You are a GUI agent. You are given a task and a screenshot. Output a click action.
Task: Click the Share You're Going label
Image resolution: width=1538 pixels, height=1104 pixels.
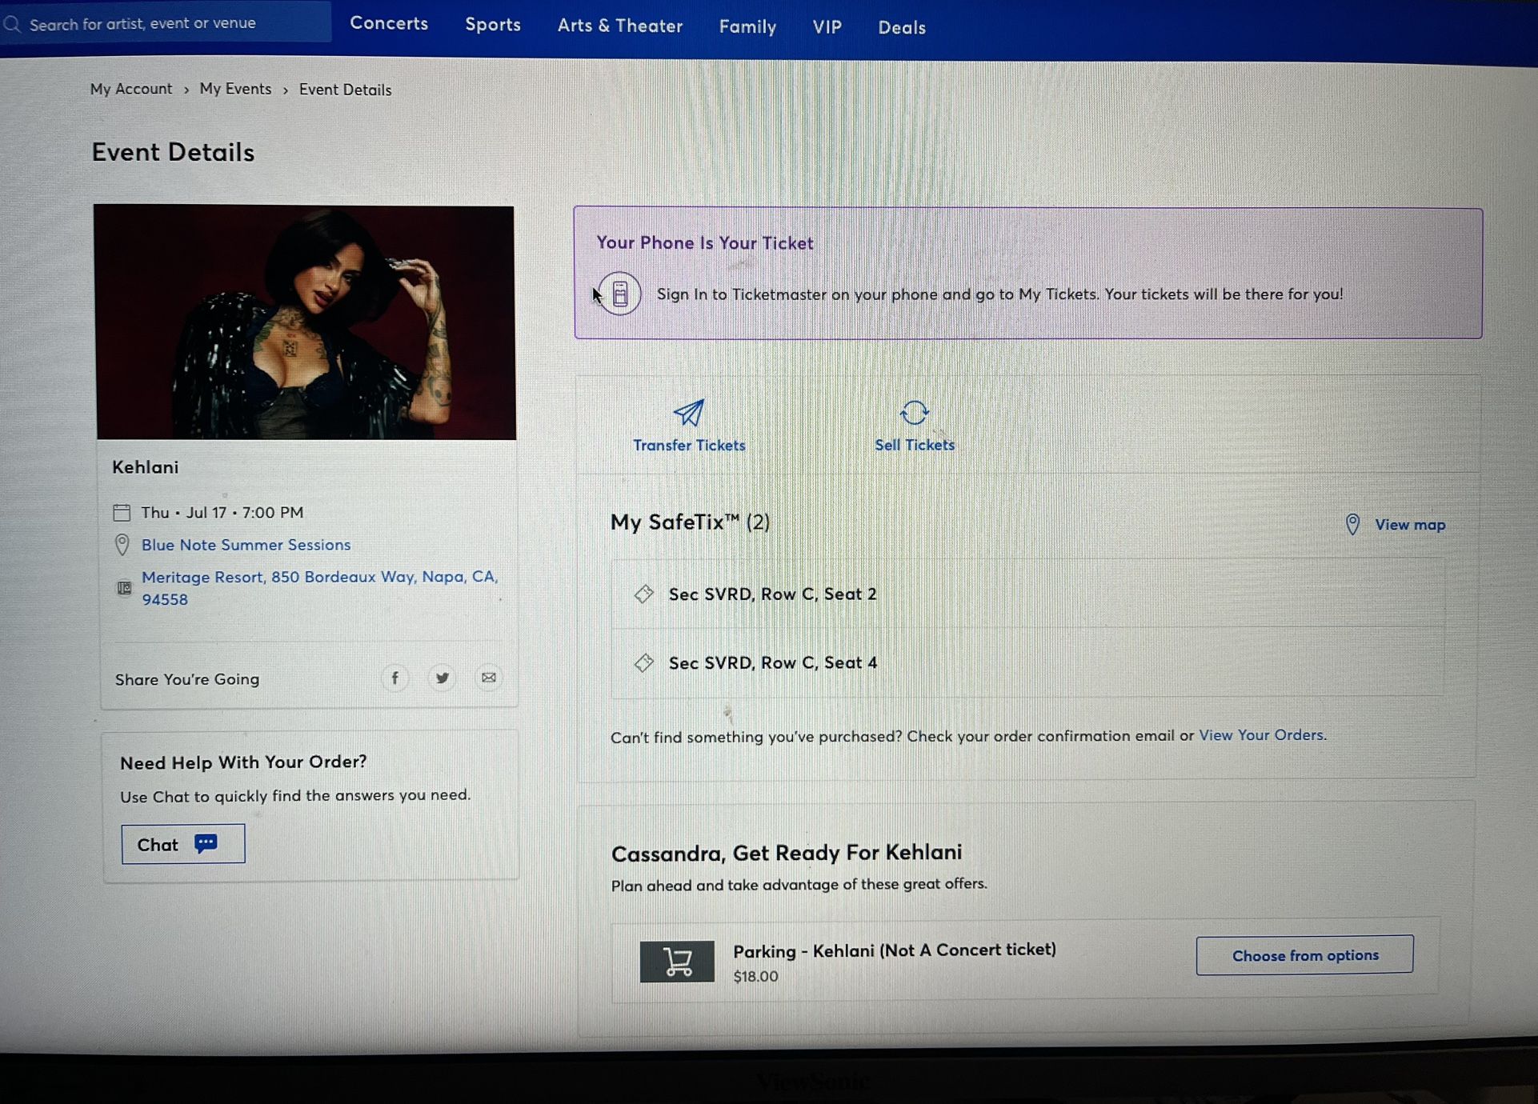187,679
